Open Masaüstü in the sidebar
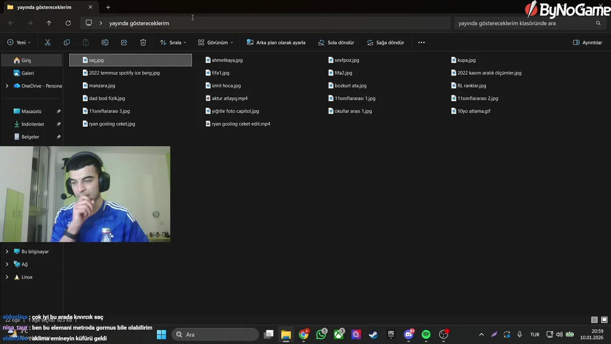The height and width of the screenshot is (344, 611). click(32, 111)
